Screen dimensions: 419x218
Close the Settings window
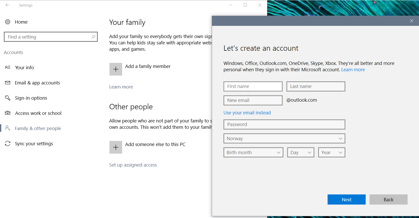click(x=260, y=5)
